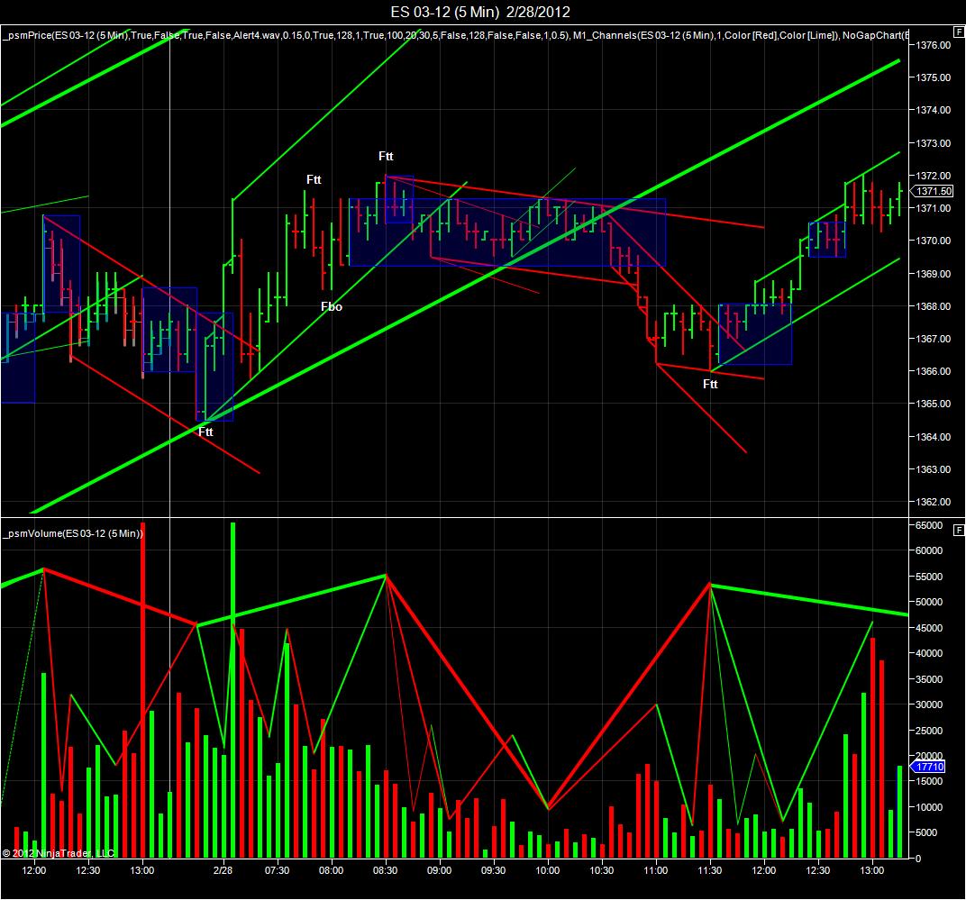Click the 50000 volume axis label
This screenshot has width=966, height=900.
tap(930, 602)
